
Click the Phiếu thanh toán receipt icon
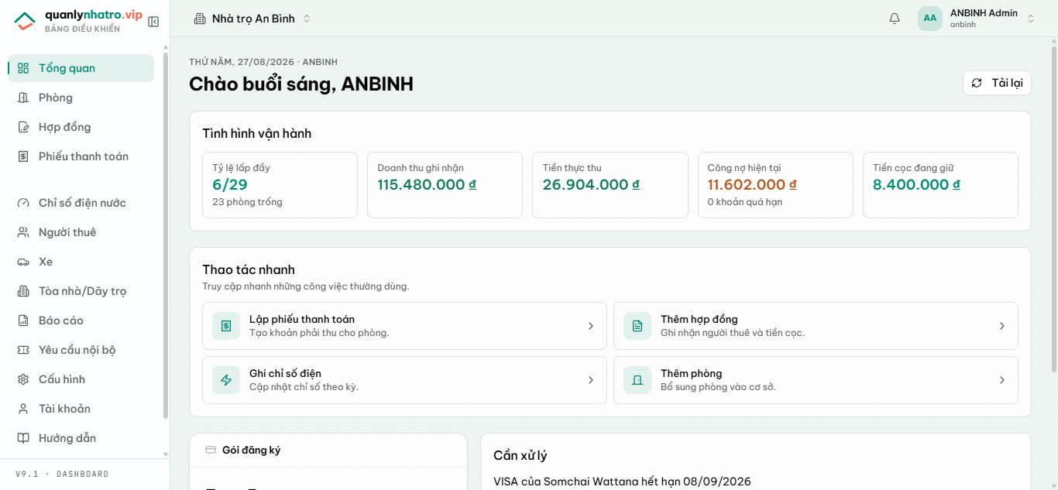click(23, 156)
